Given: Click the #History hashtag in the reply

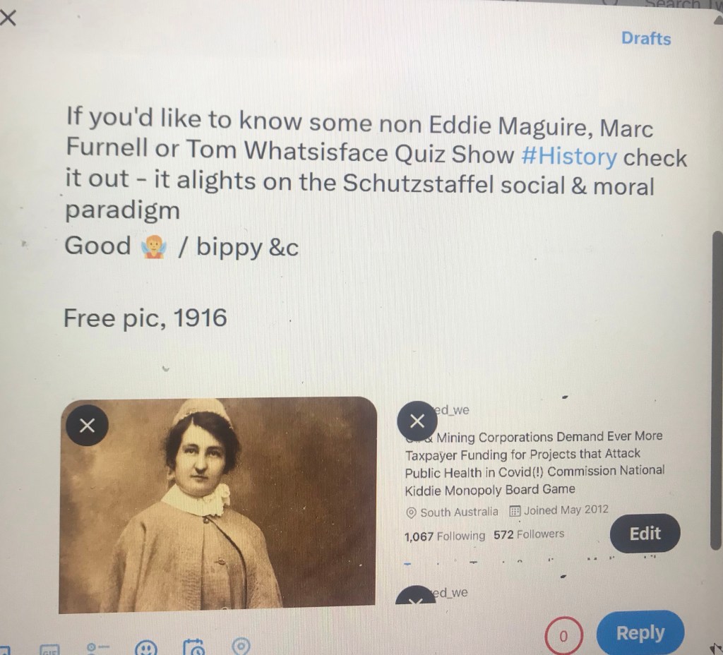Looking at the screenshot, I should click(x=569, y=156).
